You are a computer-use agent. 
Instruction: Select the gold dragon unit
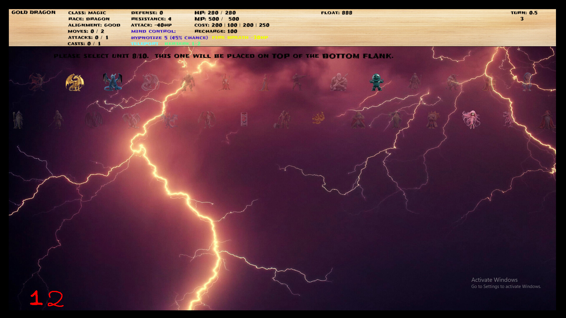pyautogui.click(x=75, y=82)
